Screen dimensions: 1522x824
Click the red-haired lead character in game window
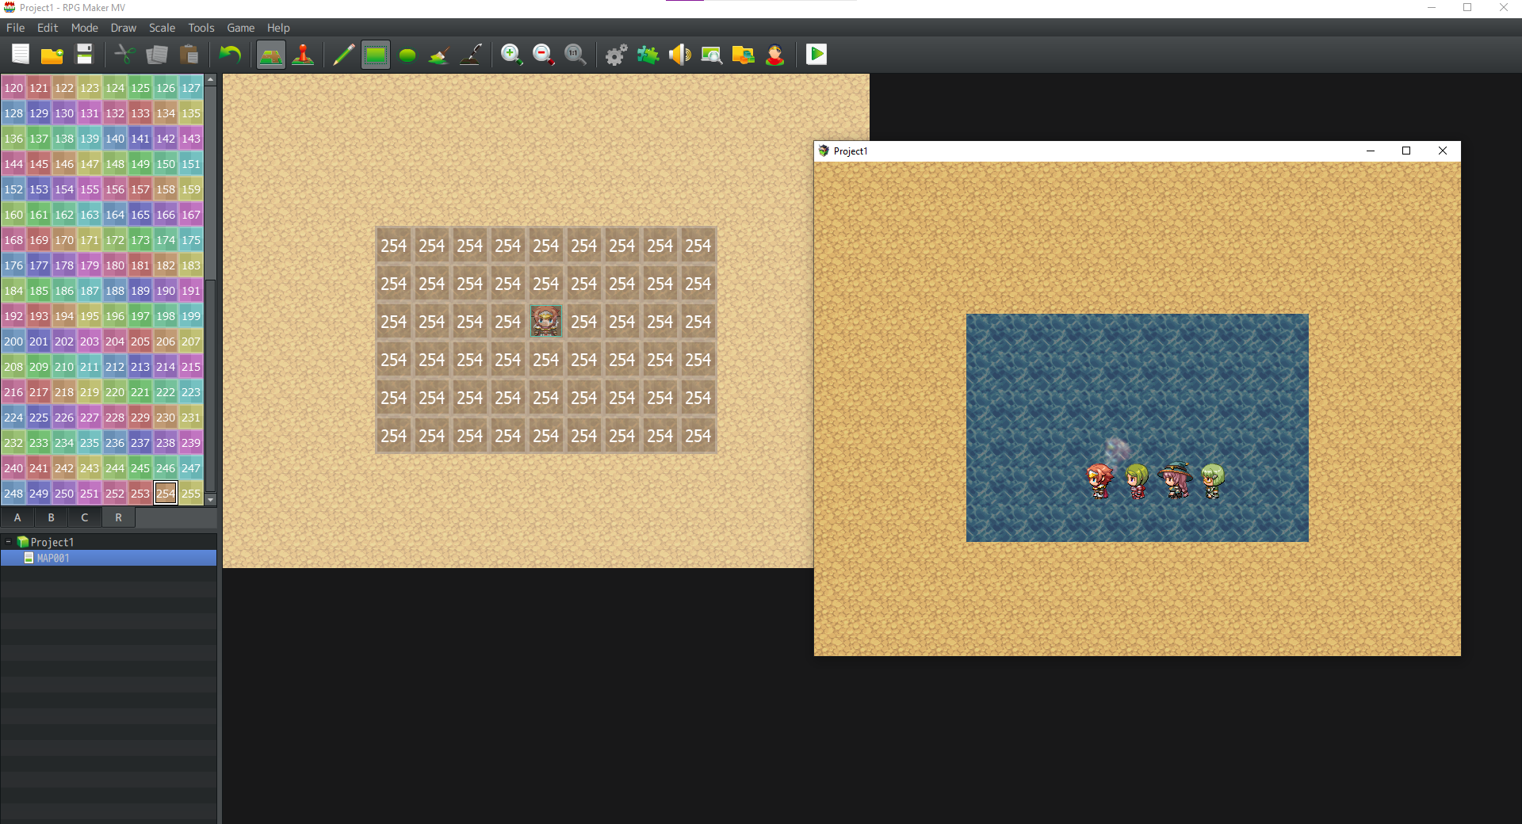(1099, 480)
